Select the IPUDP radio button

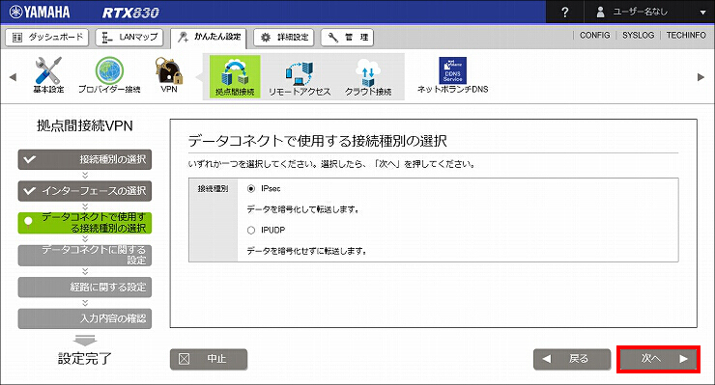coord(251,231)
